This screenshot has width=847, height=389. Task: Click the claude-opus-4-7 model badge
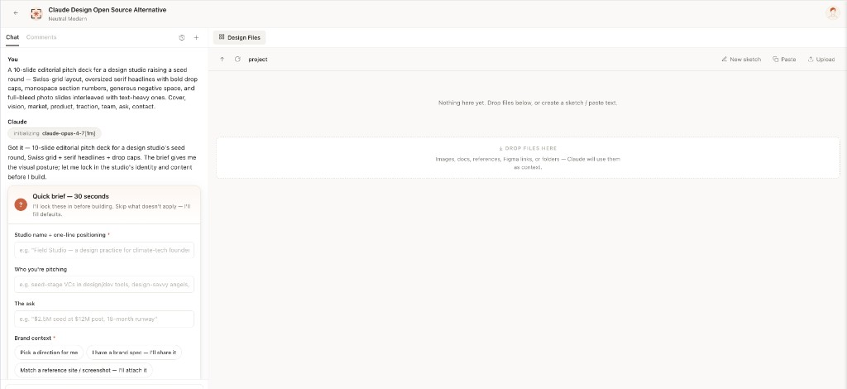pos(55,133)
